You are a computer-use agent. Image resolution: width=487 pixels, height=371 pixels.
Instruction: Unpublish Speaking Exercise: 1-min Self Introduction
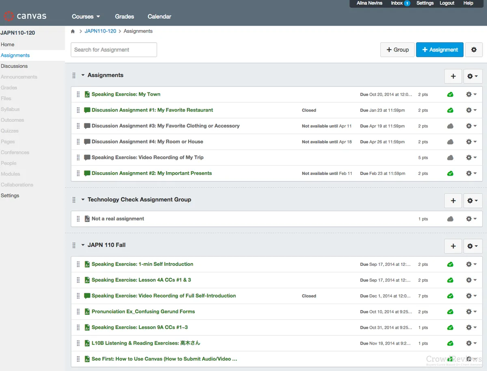(x=450, y=265)
